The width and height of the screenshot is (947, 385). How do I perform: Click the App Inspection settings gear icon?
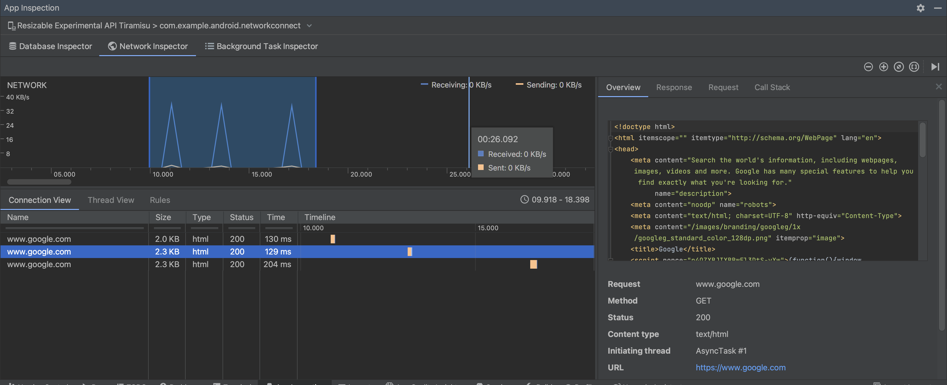pyautogui.click(x=920, y=8)
